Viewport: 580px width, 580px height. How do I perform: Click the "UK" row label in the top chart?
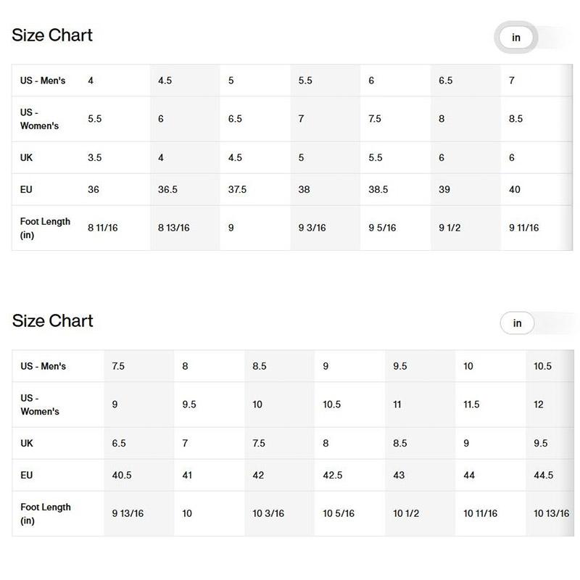[26, 157]
